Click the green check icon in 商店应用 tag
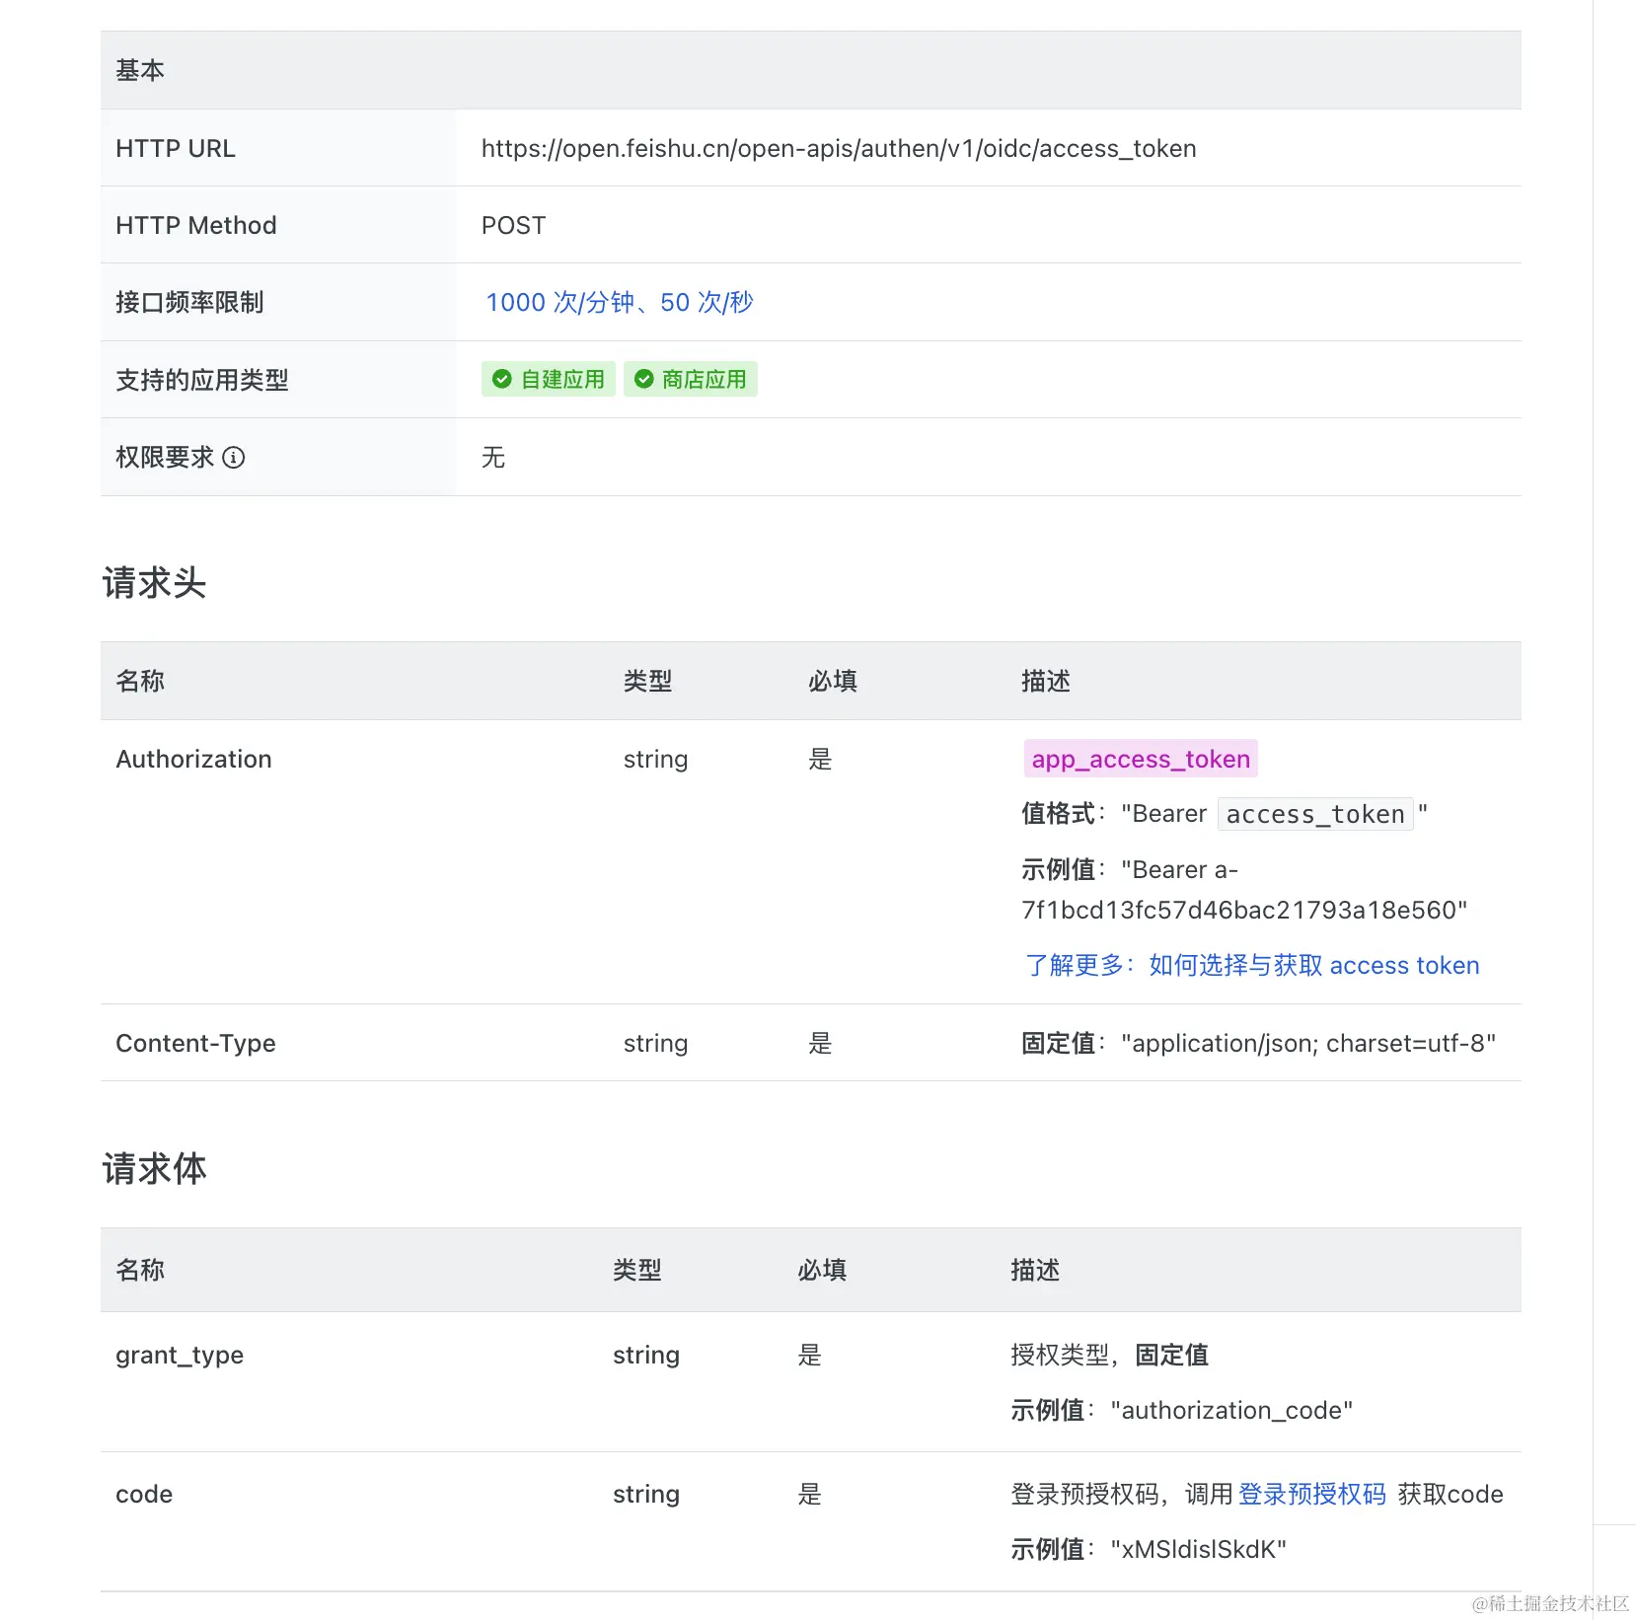Screen dimensions: 1636x1620 coord(644,380)
